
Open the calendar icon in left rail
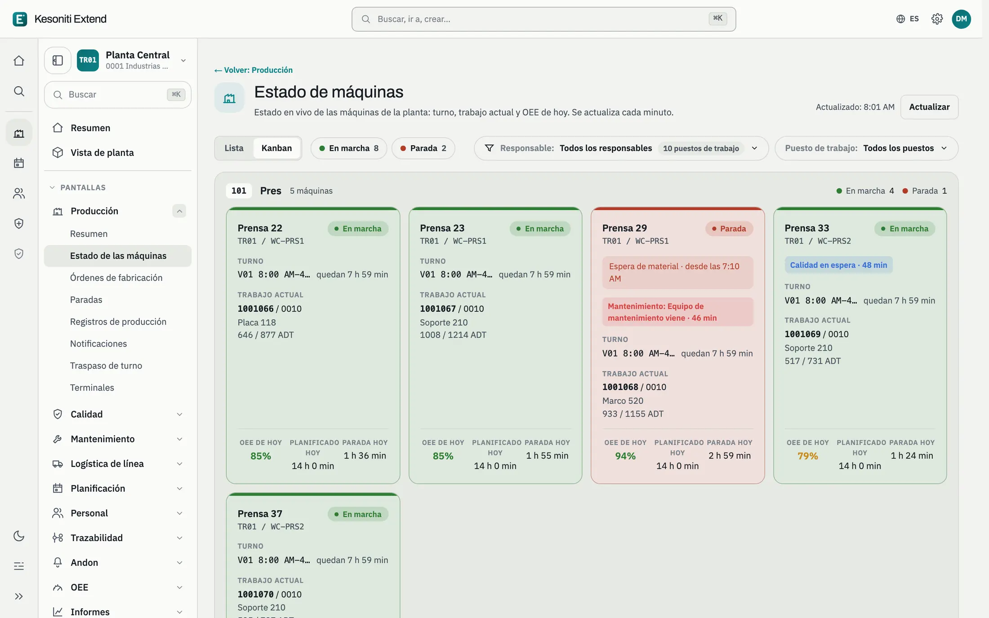pyautogui.click(x=19, y=163)
